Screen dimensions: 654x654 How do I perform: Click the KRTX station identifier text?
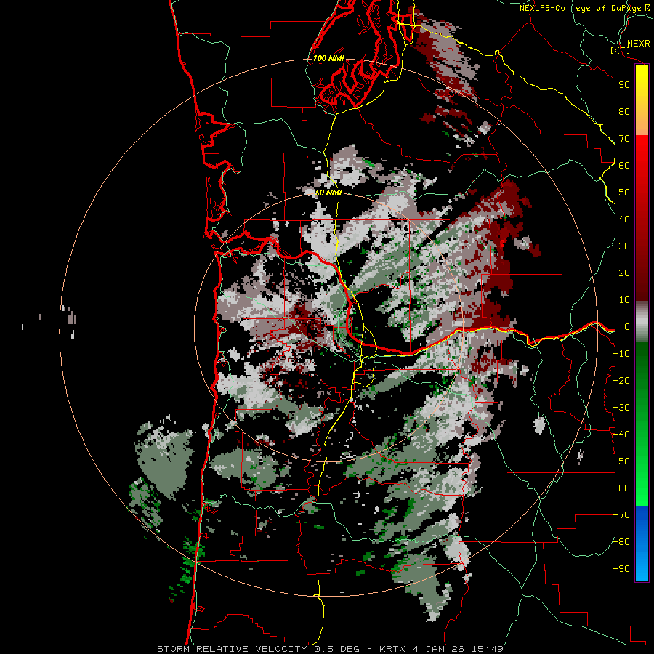[393, 649]
